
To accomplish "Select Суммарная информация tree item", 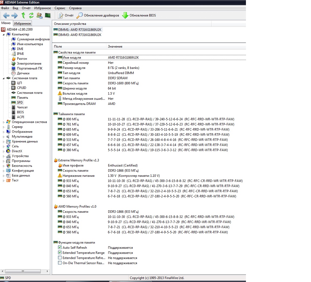I will [33, 39].
